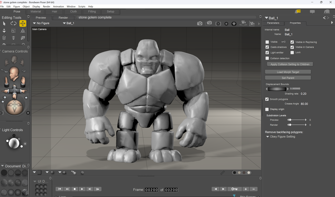335x197 pixels.
Task: Toggle the Visible checkbox
Action: 267,42
